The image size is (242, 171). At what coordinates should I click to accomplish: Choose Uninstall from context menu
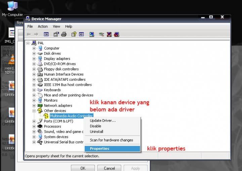pos(112,132)
